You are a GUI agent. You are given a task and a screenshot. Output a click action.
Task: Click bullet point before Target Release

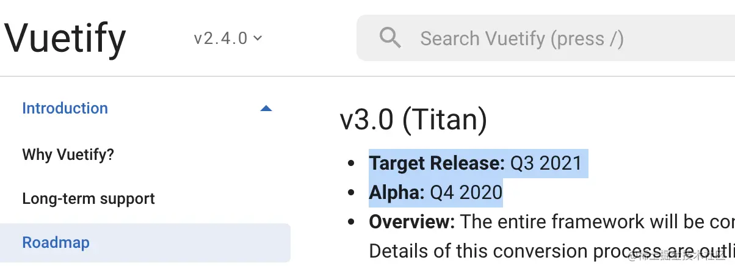[x=350, y=164]
